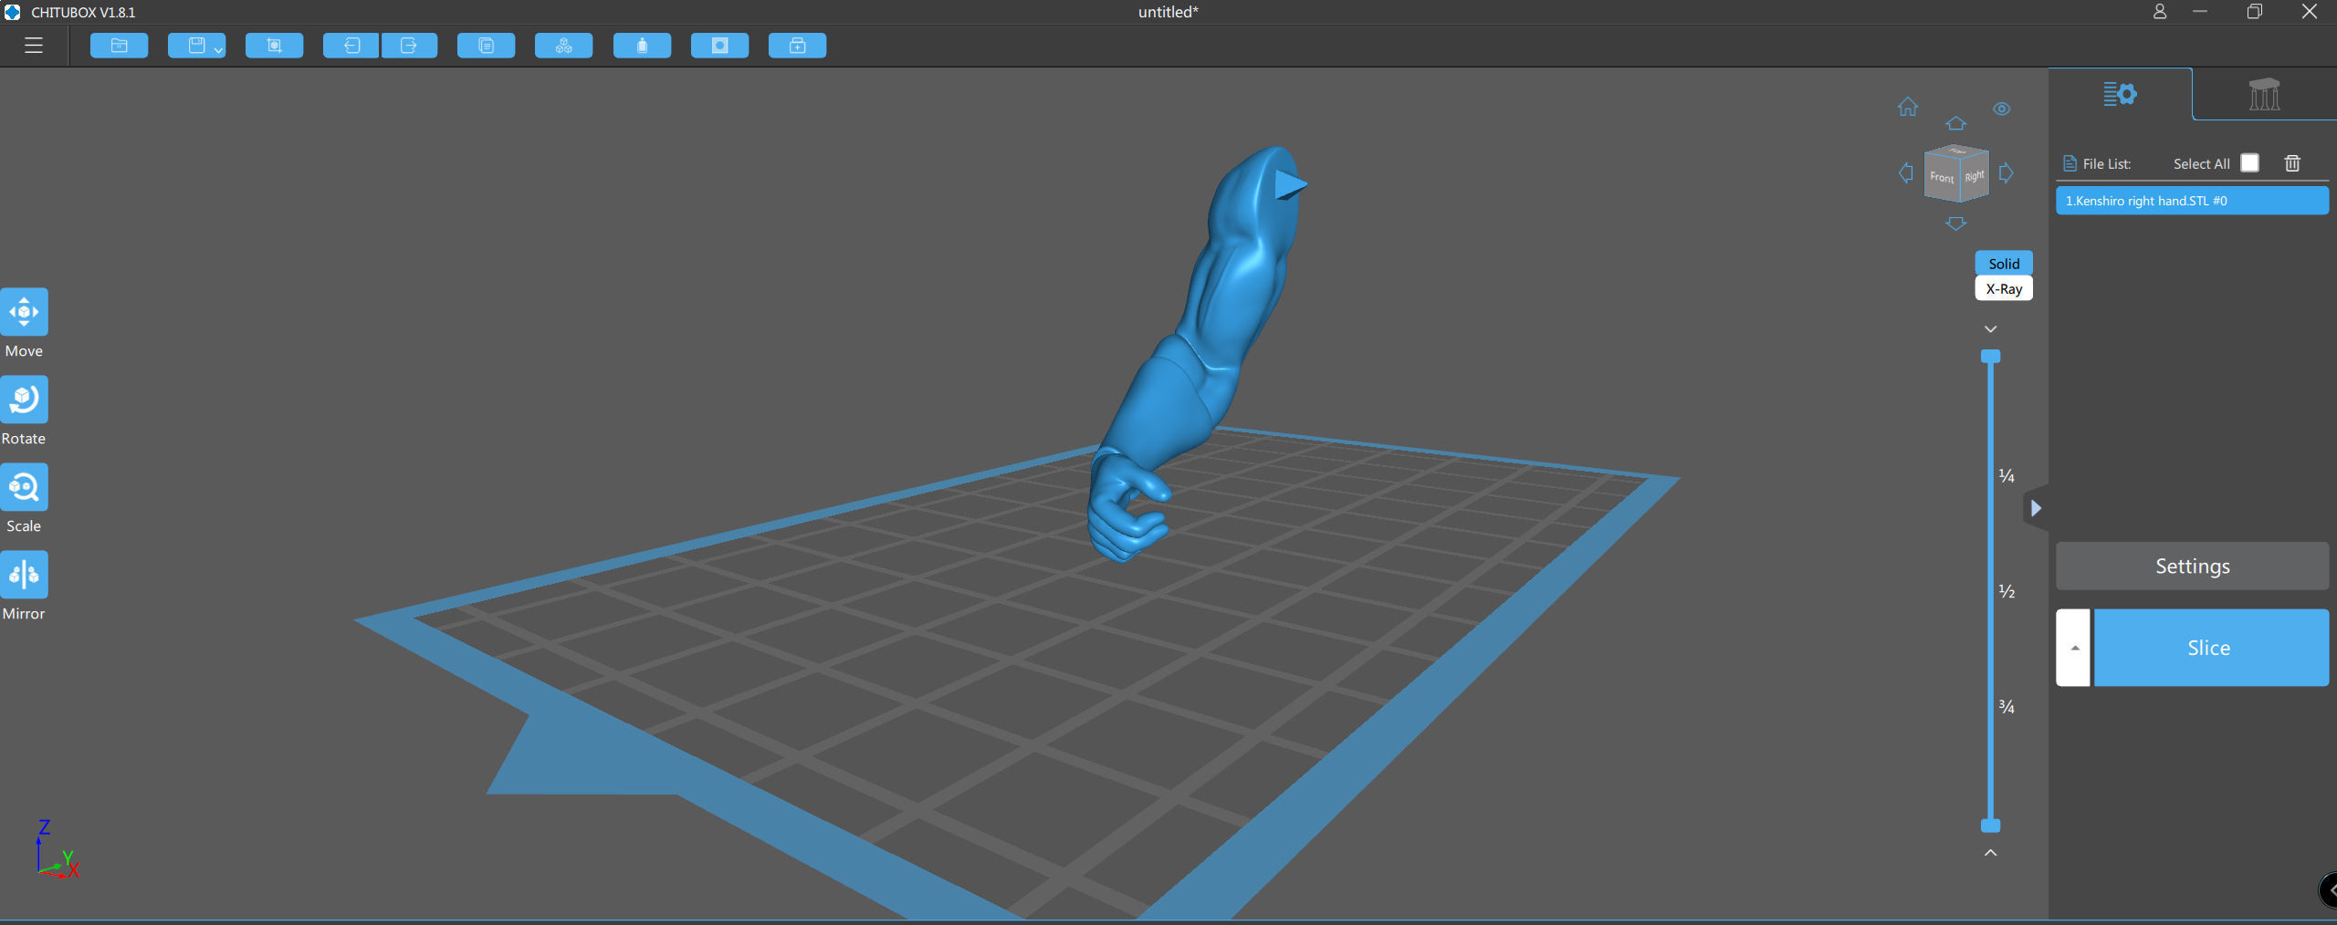Screen dimensions: 2337x925
Task: Select the Mirror tool
Action: pyautogui.click(x=24, y=575)
